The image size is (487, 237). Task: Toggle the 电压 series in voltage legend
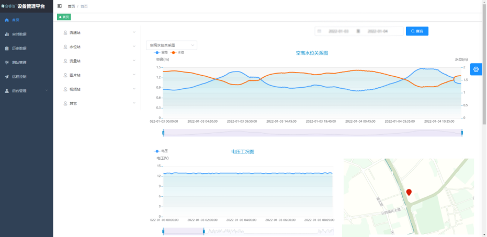coord(161,151)
